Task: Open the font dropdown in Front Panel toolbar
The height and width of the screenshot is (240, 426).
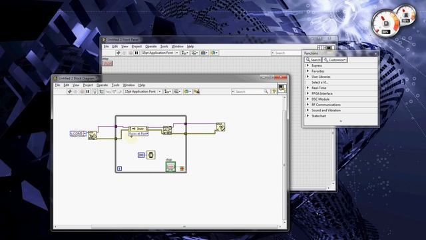Action: 160,53
